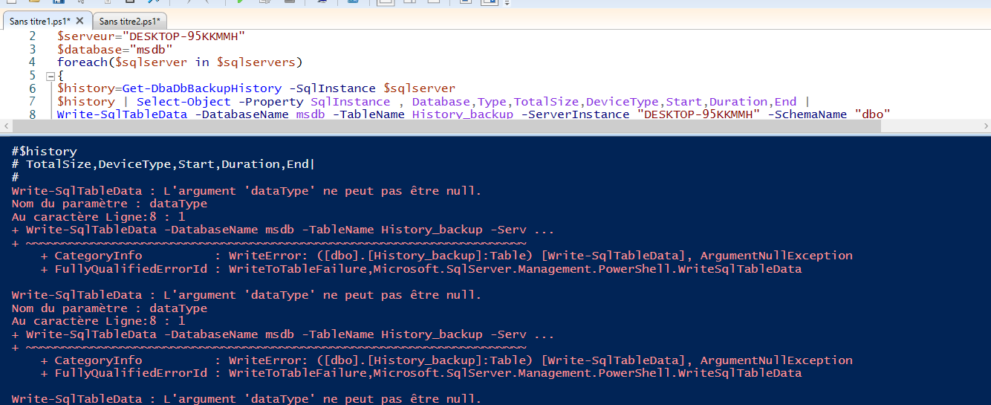
Task: Click the $sqlservers variable on line 4
Action: point(256,62)
